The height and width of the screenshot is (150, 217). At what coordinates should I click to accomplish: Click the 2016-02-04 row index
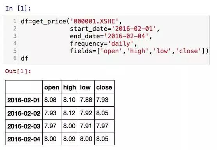tap(24, 139)
